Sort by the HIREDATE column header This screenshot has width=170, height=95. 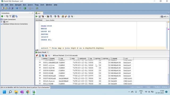(x=83, y=59)
